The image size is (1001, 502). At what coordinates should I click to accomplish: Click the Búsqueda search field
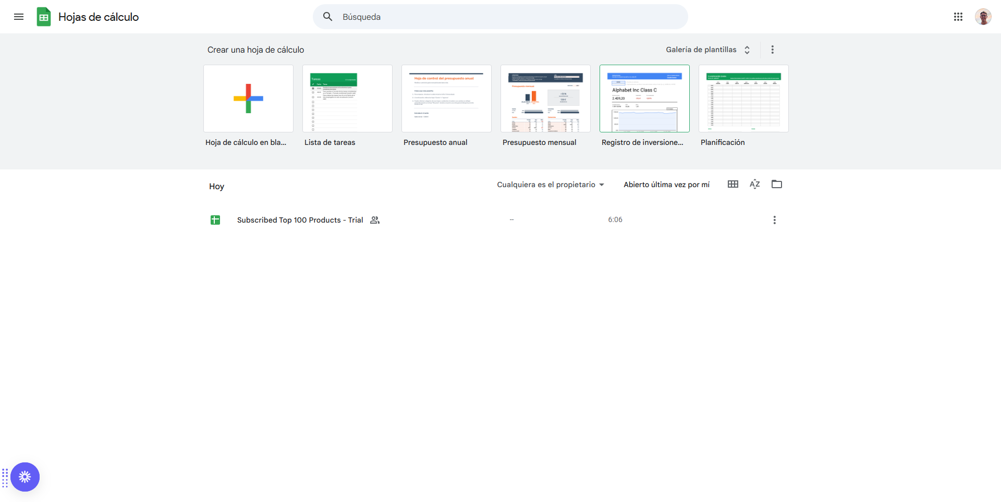click(x=500, y=17)
